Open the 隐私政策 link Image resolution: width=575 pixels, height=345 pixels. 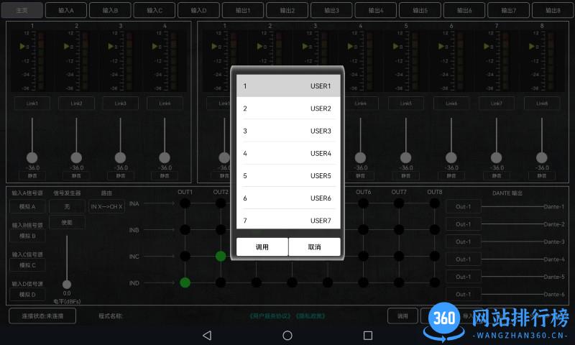point(310,316)
